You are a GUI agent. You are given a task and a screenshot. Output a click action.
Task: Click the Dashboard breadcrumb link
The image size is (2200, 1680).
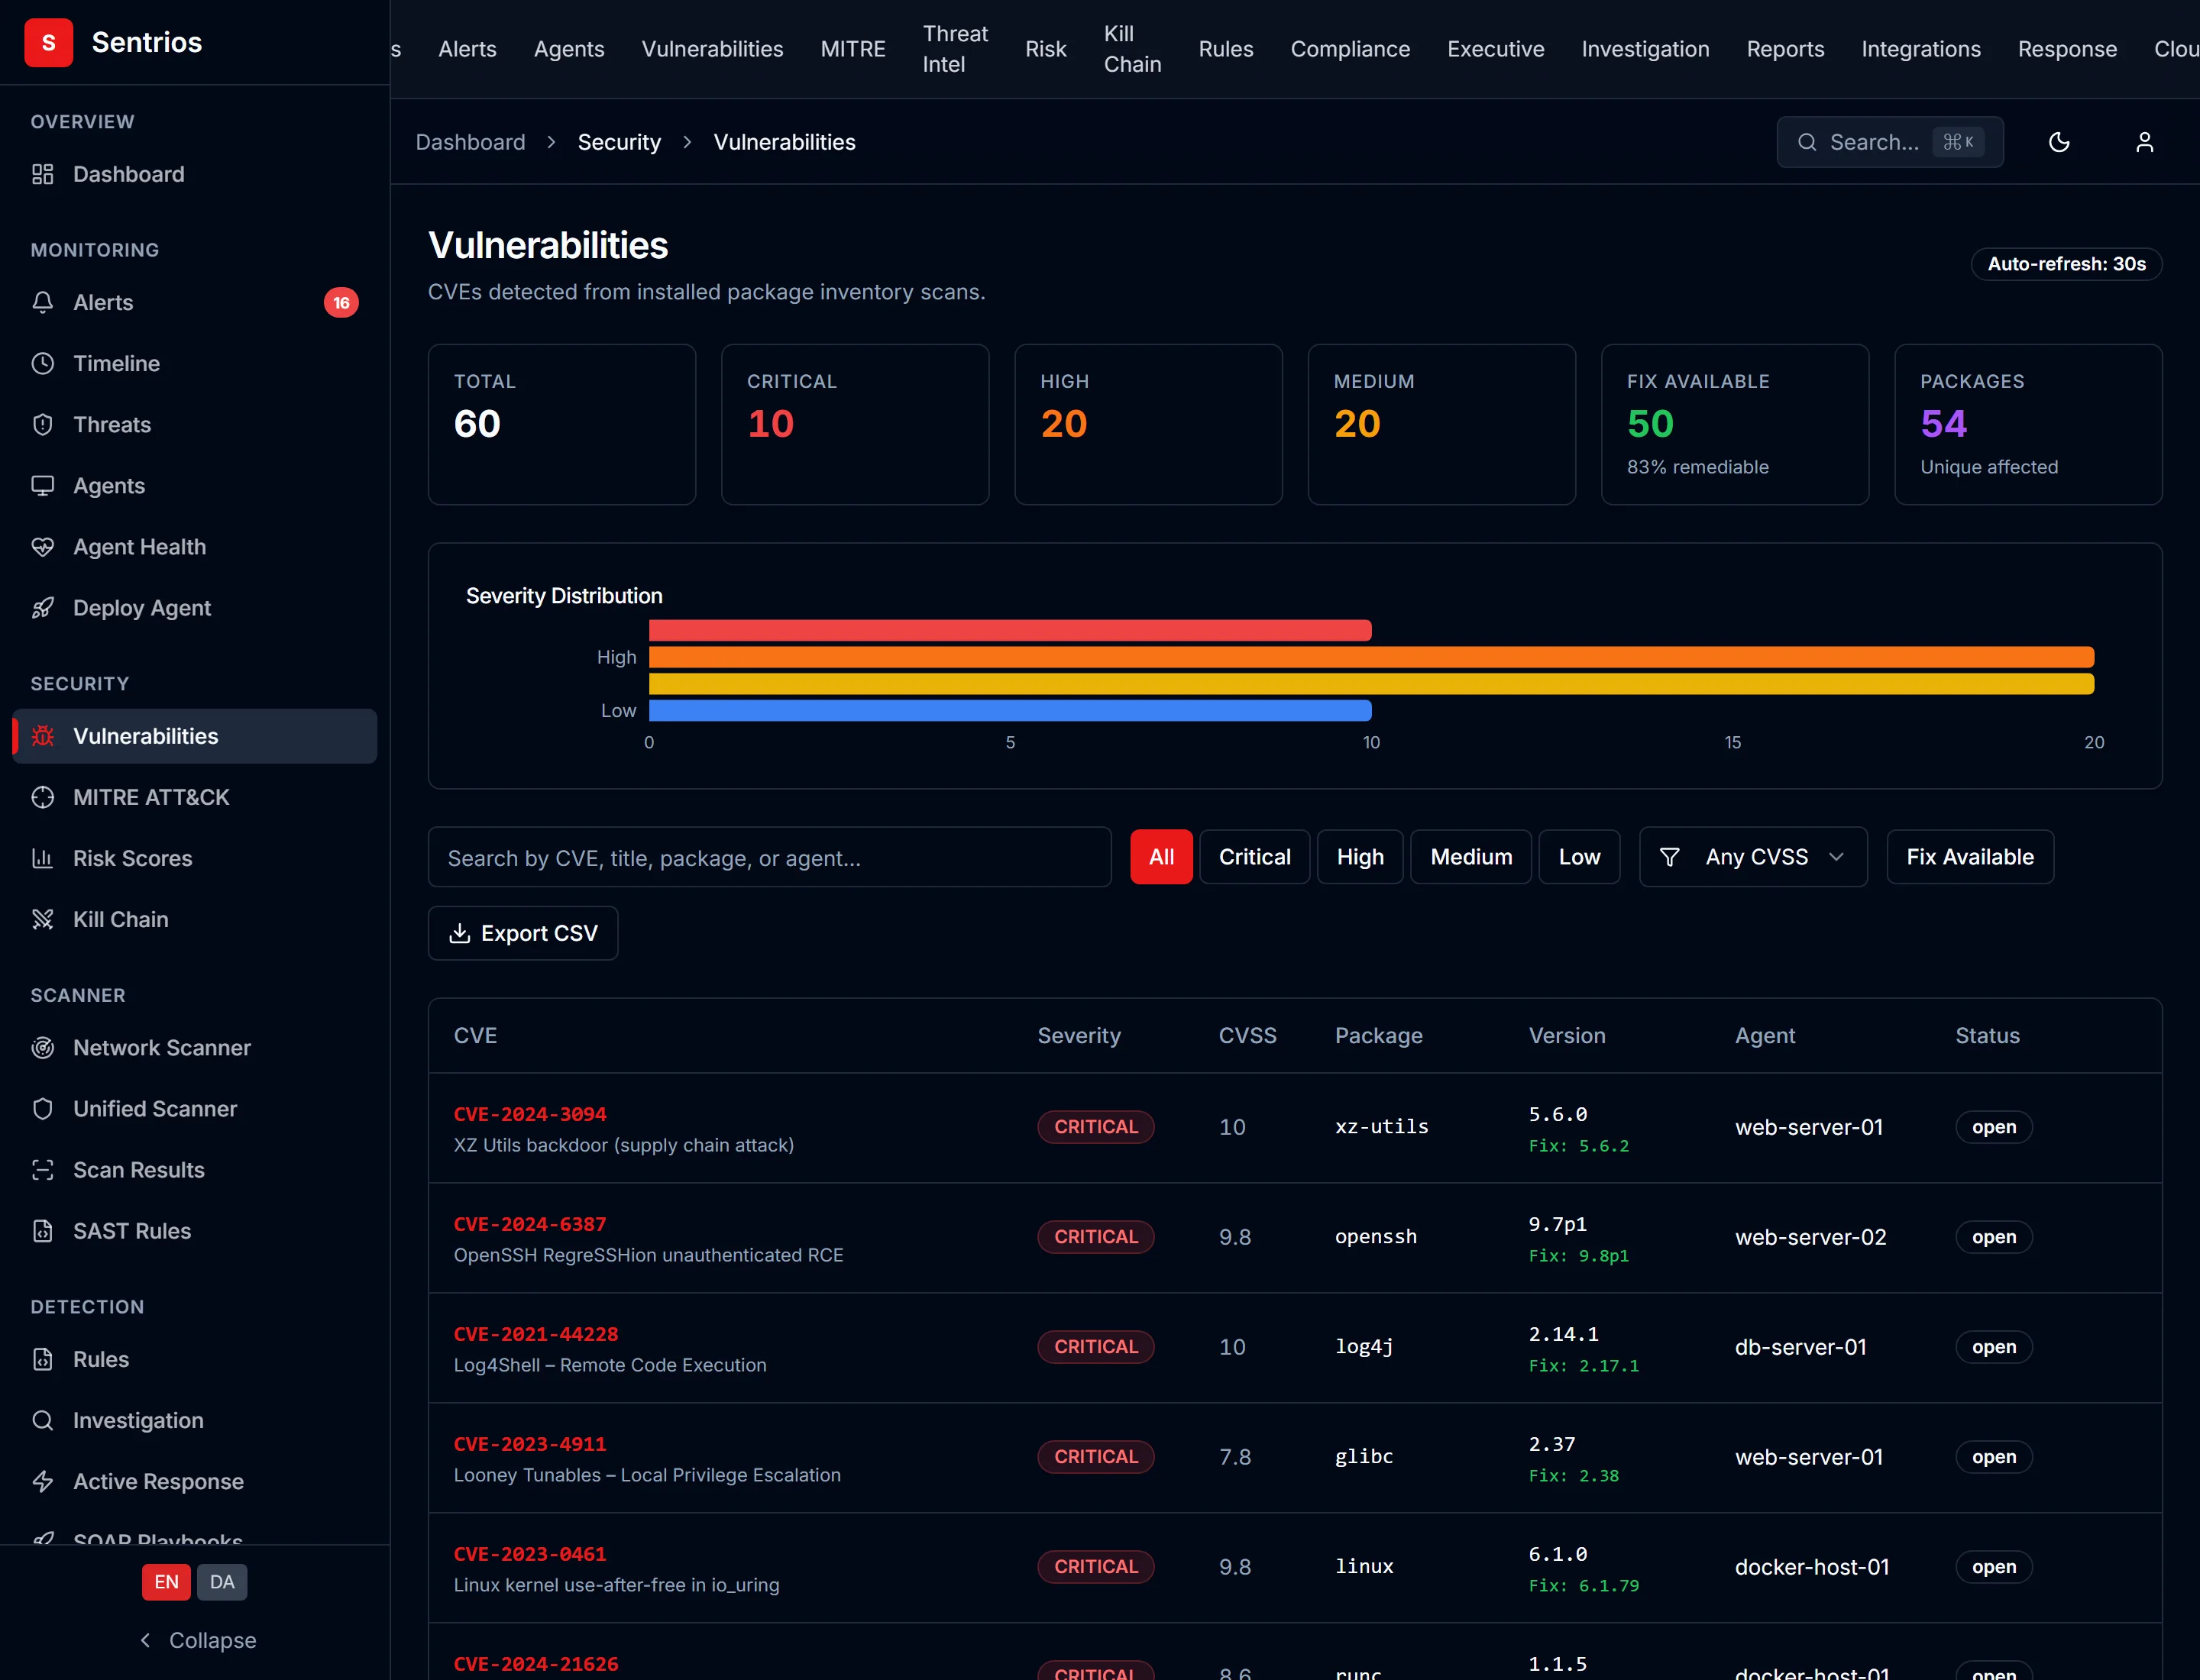coord(471,142)
